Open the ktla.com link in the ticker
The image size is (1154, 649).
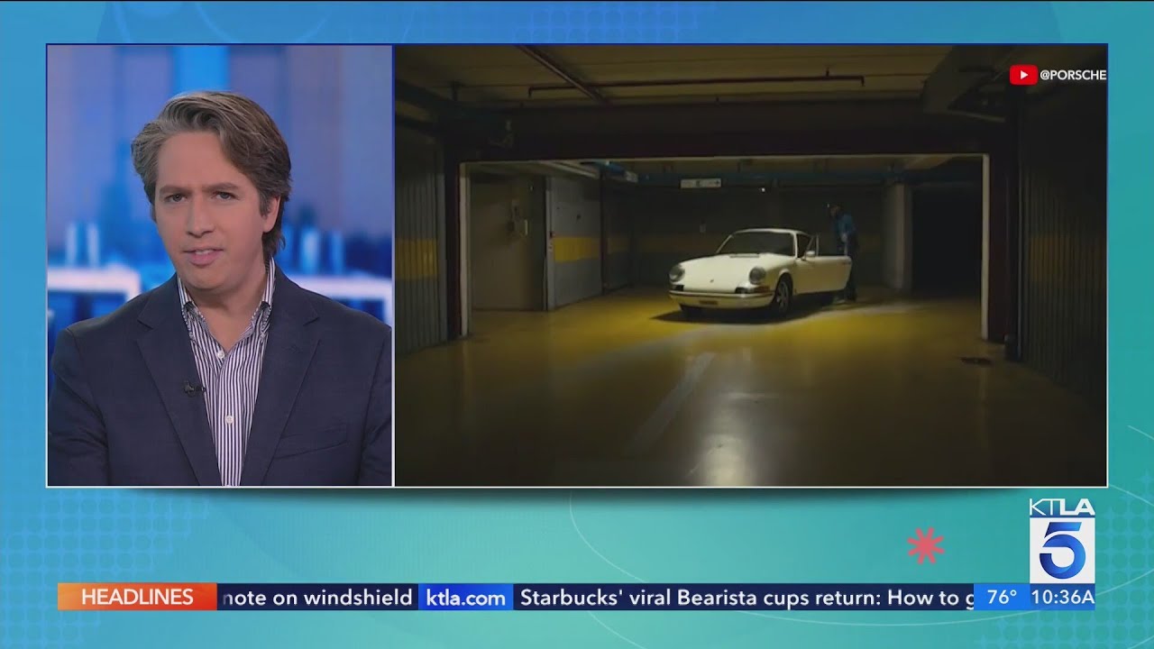(464, 596)
